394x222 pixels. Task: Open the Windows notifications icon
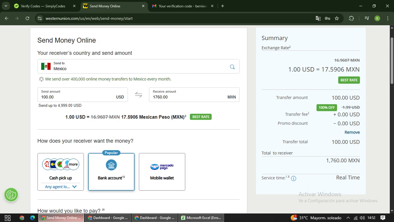(x=383, y=218)
